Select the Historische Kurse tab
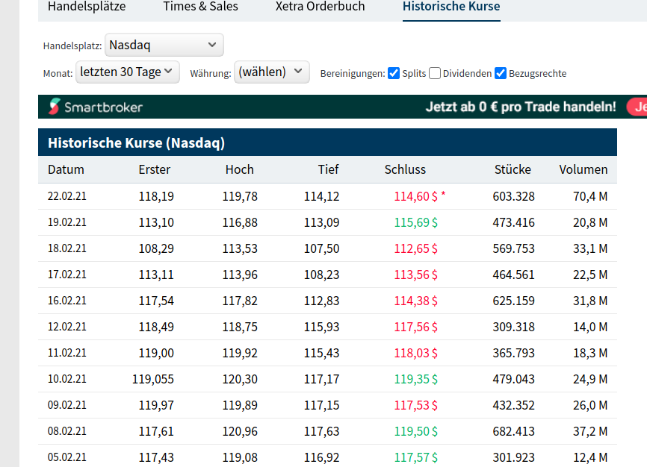 pyautogui.click(x=451, y=7)
